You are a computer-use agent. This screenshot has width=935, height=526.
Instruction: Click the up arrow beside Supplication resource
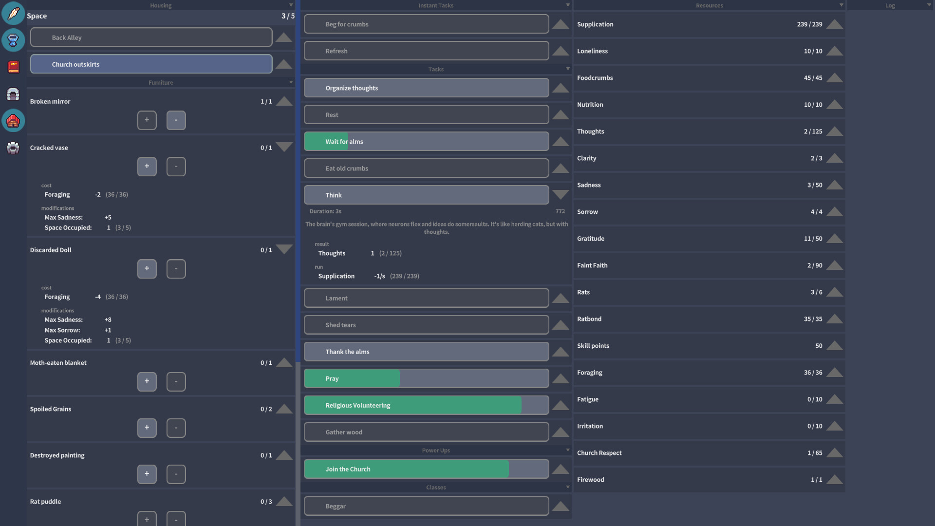click(x=835, y=24)
